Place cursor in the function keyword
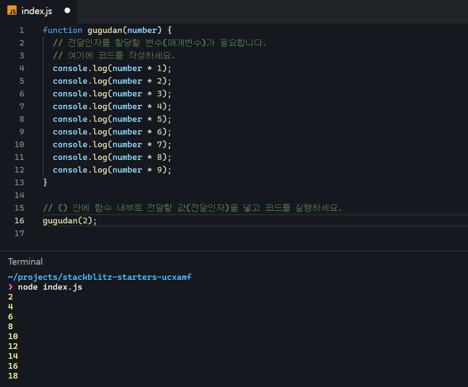This screenshot has width=468, height=387. pyautogui.click(x=62, y=30)
